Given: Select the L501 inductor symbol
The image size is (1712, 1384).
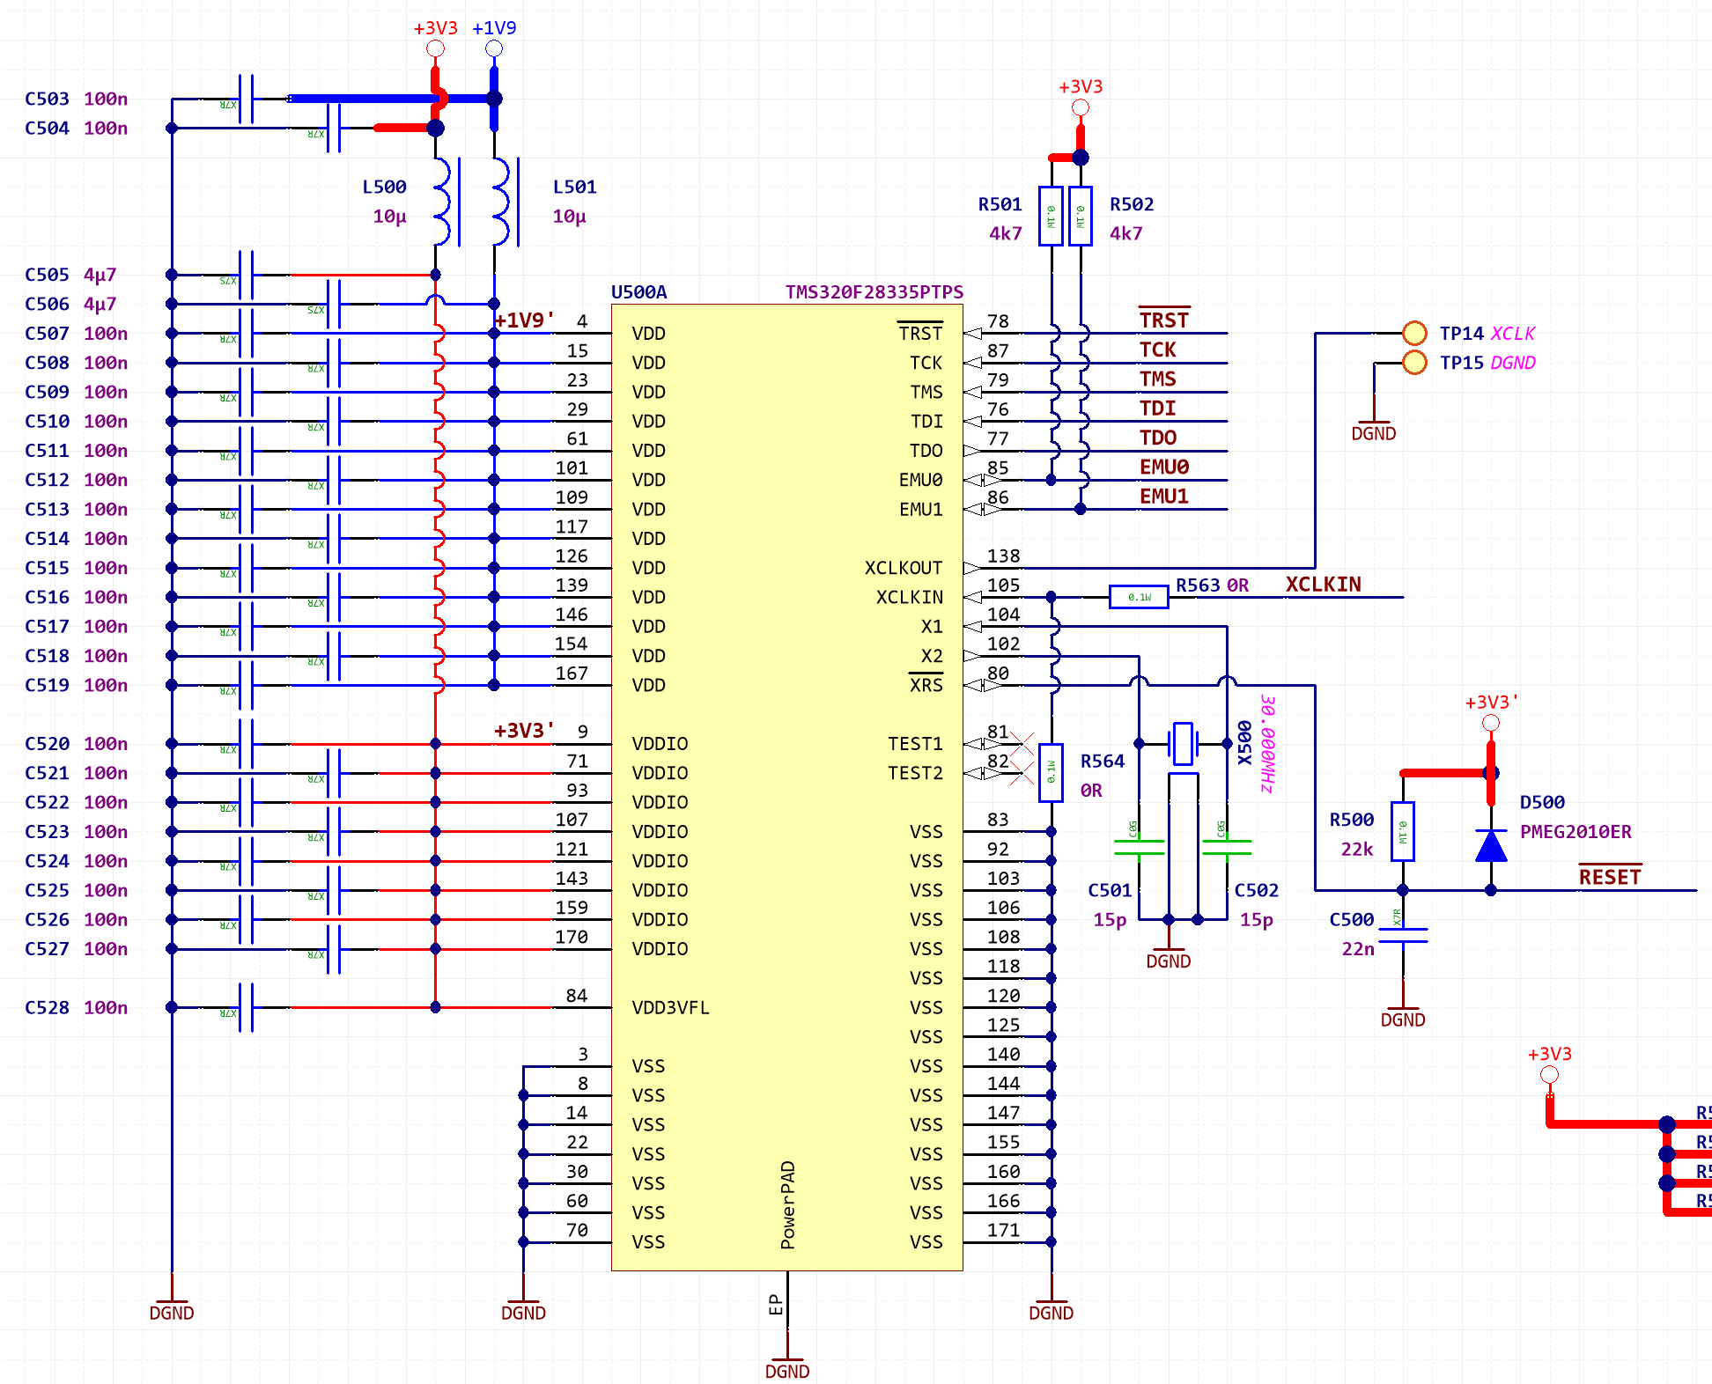Looking at the screenshot, I should [505, 202].
